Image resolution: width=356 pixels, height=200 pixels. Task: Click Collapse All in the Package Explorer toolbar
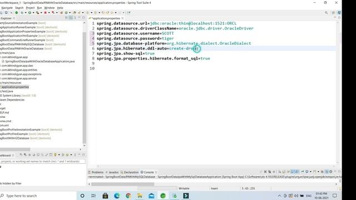pos(67,18)
